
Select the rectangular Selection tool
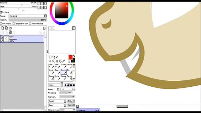50,57
